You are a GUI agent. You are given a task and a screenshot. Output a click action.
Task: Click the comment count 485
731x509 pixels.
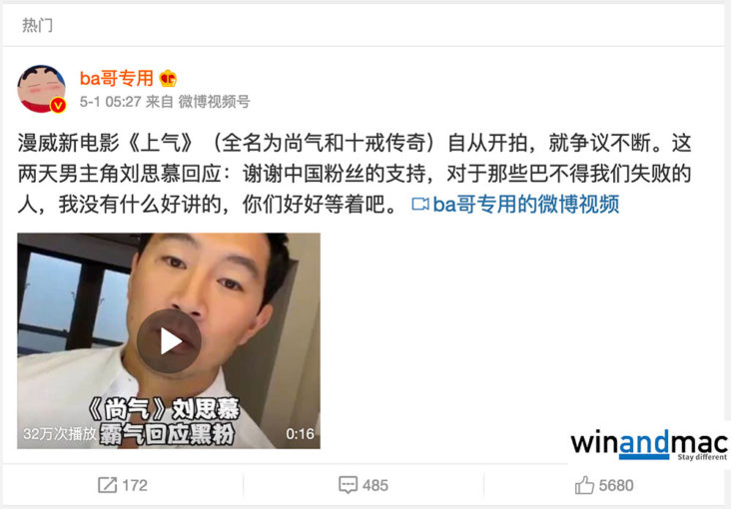[x=375, y=485]
